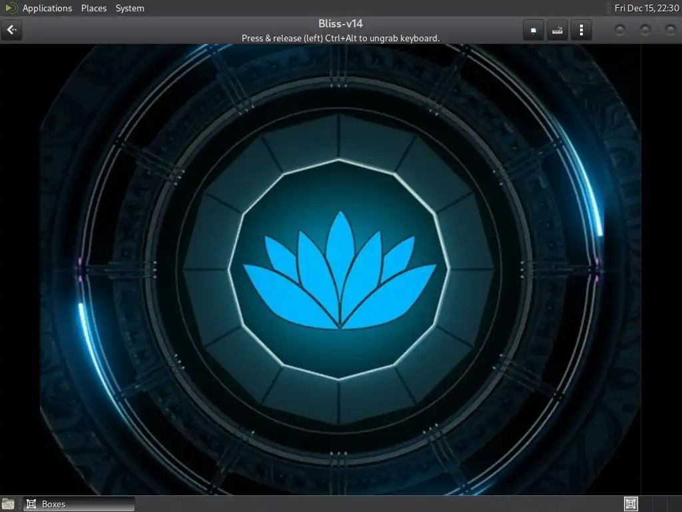Click the rightmost round window control button
Viewport: 682px width, 512px height.
tap(670, 30)
